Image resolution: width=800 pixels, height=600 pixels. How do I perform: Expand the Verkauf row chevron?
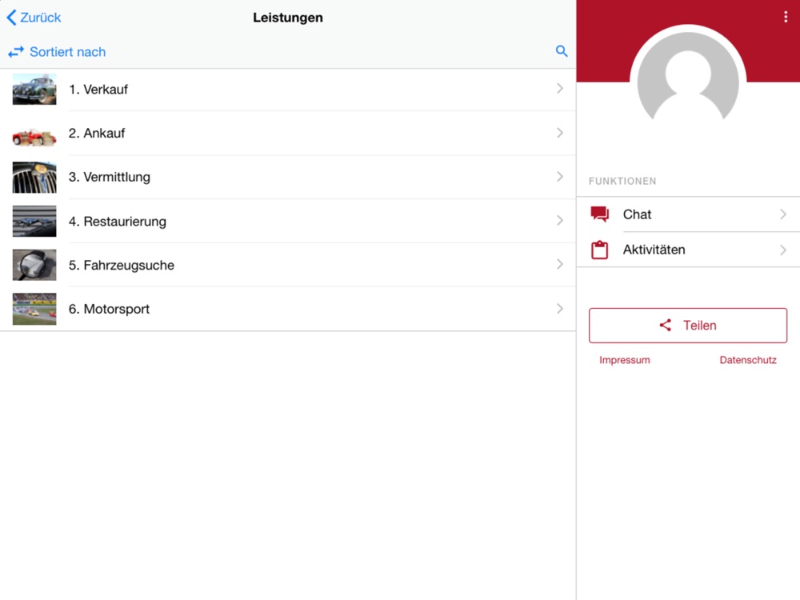[560, 89]
